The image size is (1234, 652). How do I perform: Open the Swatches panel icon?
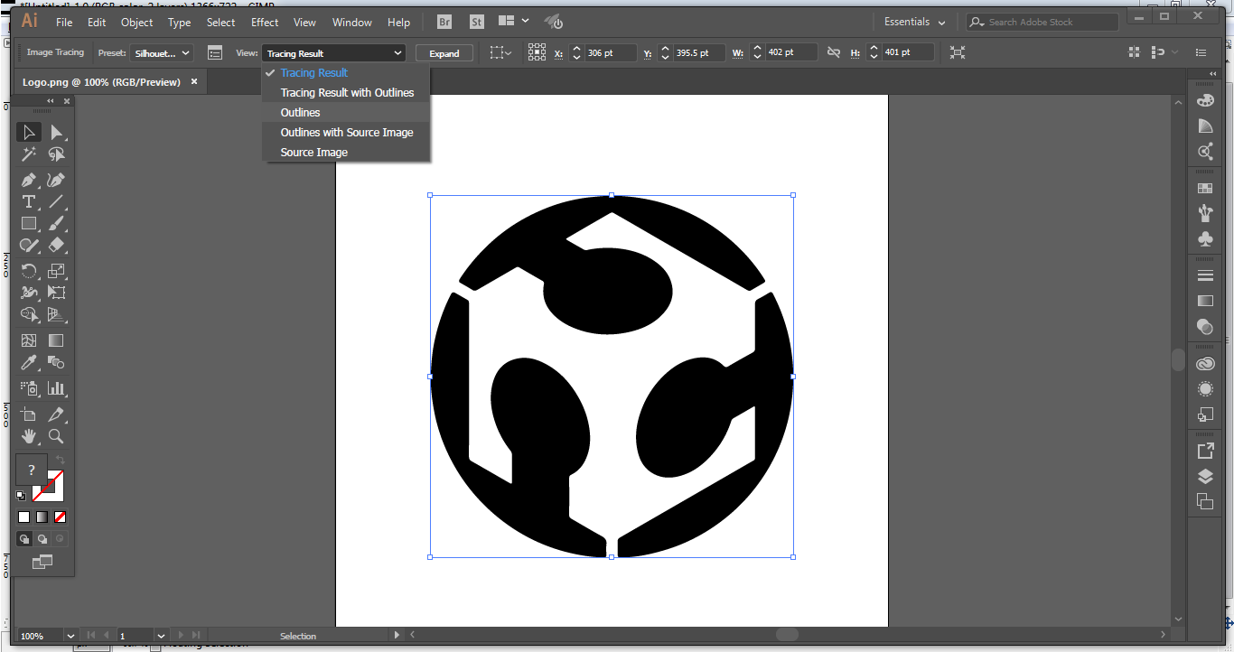point(1205,188)
